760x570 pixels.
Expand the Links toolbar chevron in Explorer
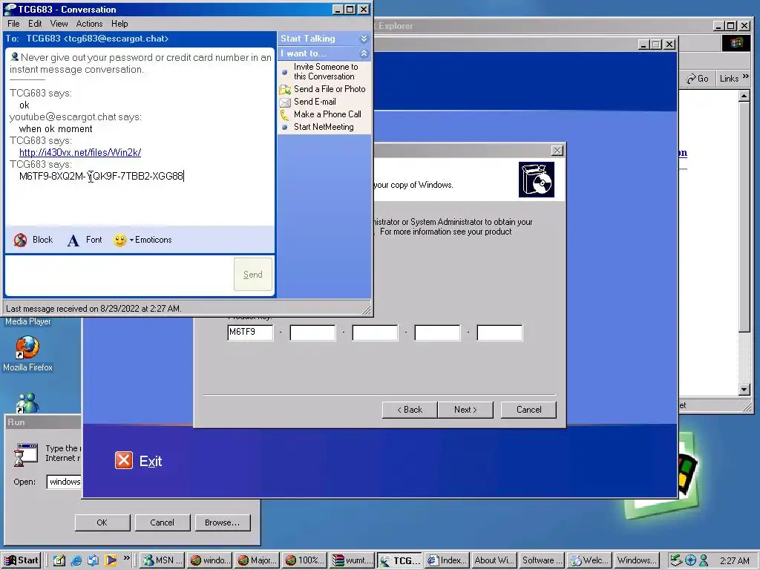(745, 76)
